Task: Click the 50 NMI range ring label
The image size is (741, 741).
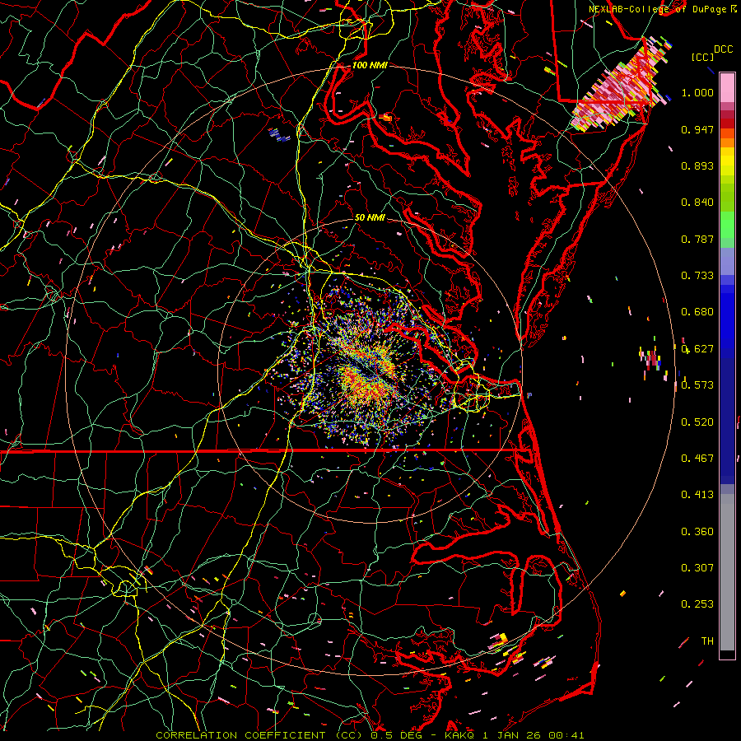Action: pyautogui.click(x=370, y=218)
